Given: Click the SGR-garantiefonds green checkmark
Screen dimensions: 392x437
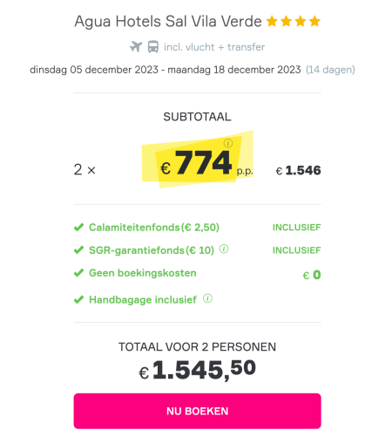Looking at the screenshot, I should click(x=78, y=250).
